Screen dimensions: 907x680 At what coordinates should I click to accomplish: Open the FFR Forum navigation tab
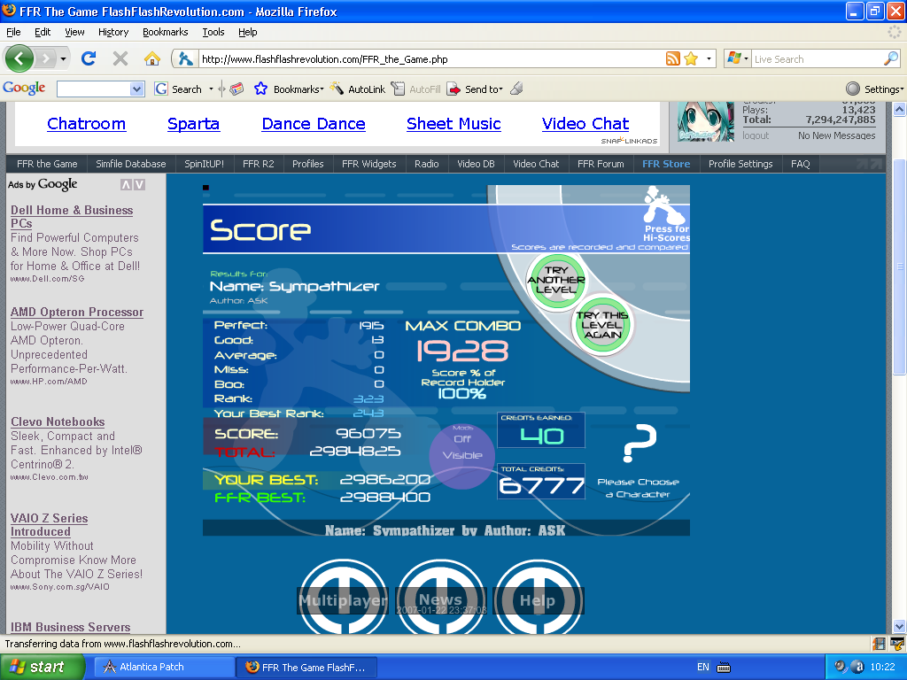pos(601,164)
